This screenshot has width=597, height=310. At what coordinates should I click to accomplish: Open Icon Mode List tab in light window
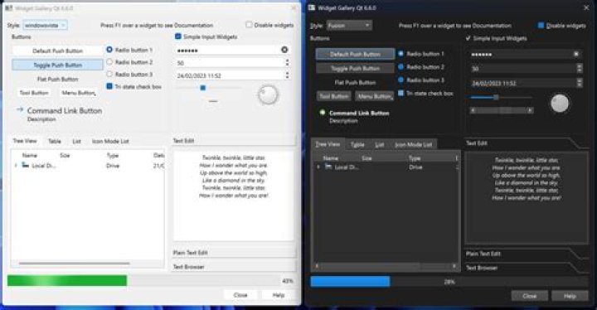pos(110,141)
